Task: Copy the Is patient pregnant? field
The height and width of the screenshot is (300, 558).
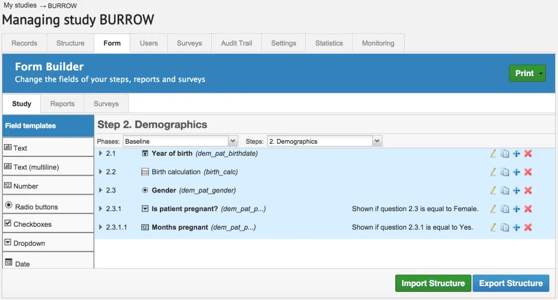Action: tap(505, 209)
